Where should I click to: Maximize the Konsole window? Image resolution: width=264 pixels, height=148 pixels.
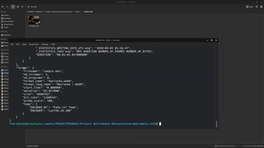212,40
